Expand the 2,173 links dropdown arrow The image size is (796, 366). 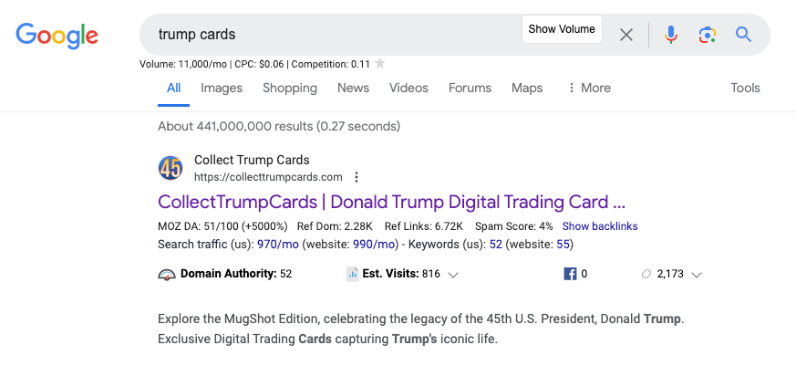pos(697,275)
